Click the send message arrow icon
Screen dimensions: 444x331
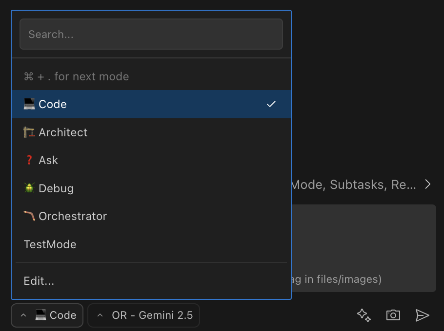coord(423,315)
